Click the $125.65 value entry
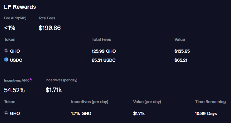This screenshot has width=231, height=123. (x=182, y=51)
